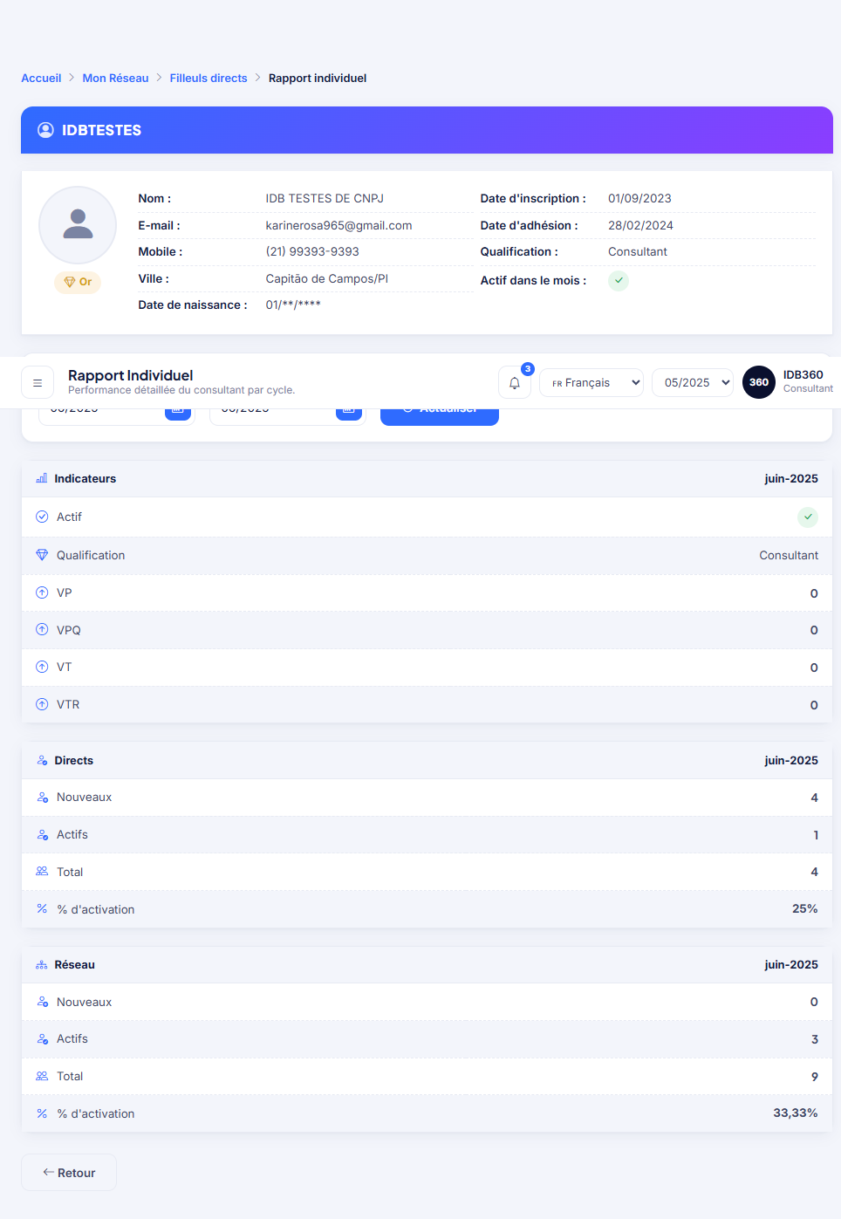Click Directs % d'activation value 25%
Screen dimensions: 841x1219
[x=804, y=908]
